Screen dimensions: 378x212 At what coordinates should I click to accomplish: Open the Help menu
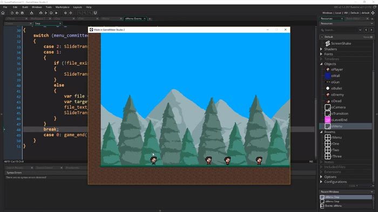(x=89, y=7)
